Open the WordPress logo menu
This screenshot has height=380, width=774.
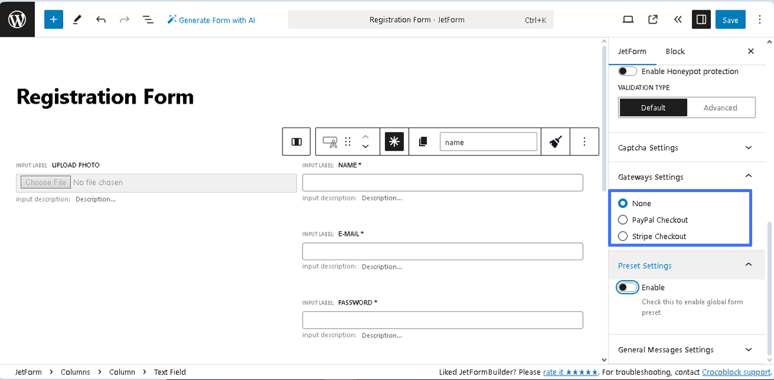point(17,19)
